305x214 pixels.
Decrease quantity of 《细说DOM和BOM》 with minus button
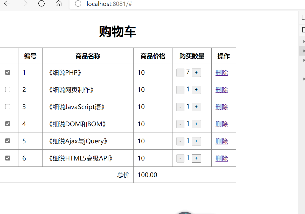(x=180, y=124)
